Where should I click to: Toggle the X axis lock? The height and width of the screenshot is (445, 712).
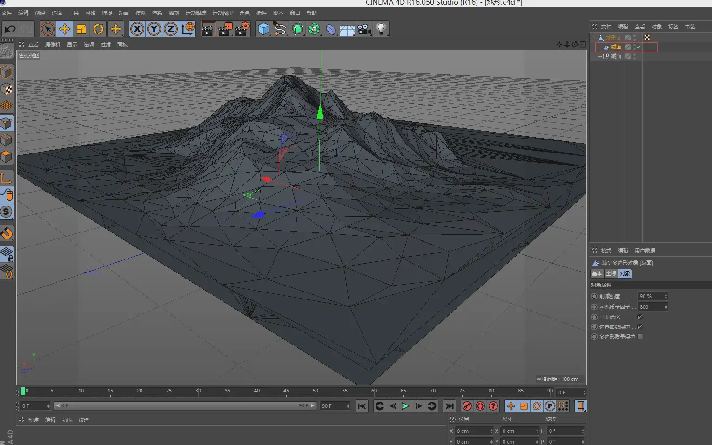coord(137,29)
